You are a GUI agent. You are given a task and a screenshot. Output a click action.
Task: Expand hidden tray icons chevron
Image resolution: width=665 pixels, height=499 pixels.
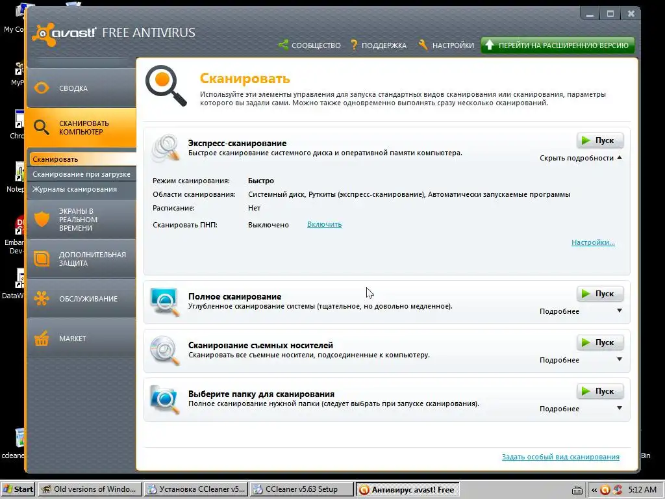594,490
